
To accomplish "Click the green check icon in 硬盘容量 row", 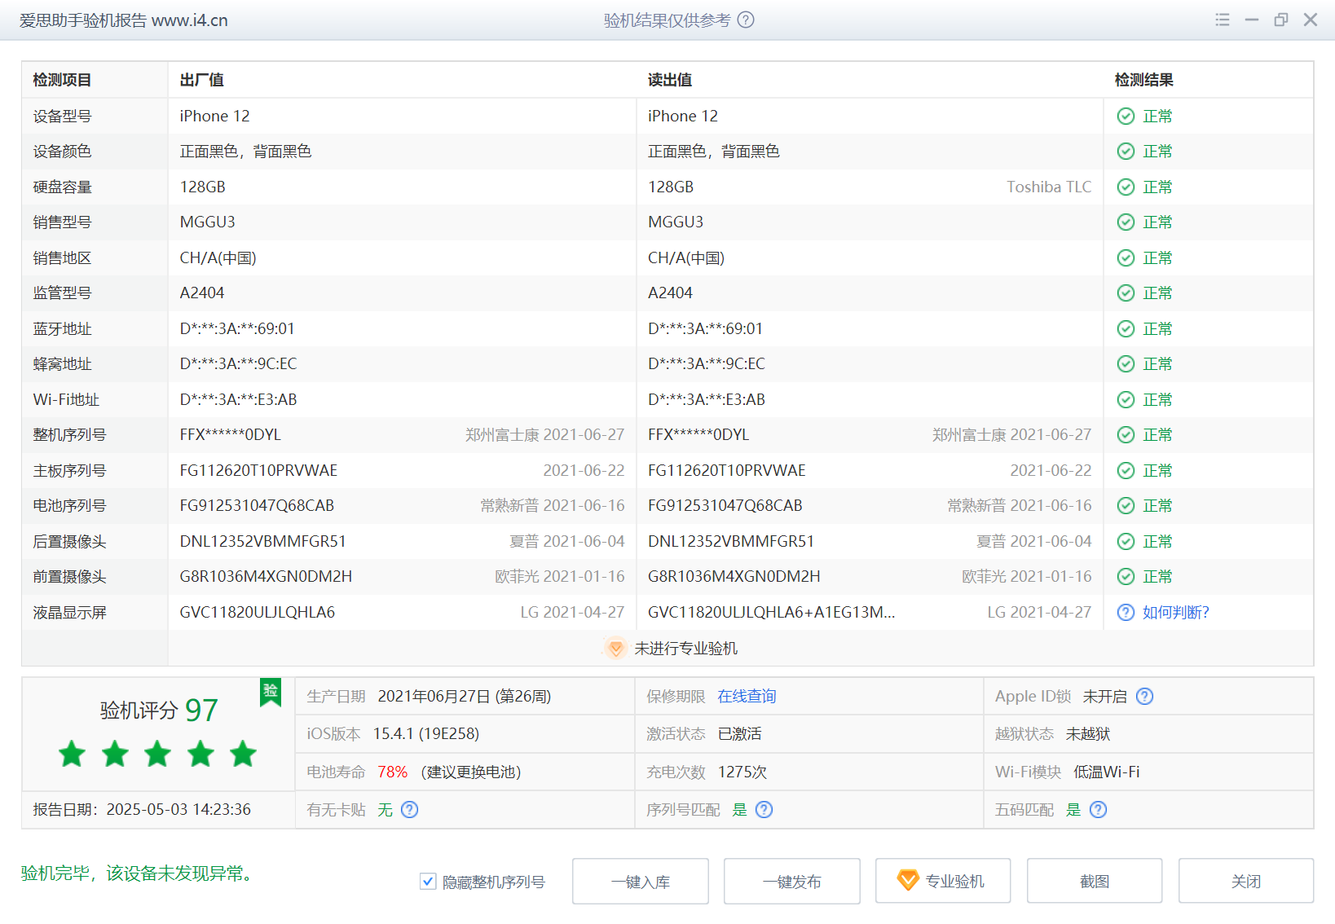I will click(x=1126, y=187).
